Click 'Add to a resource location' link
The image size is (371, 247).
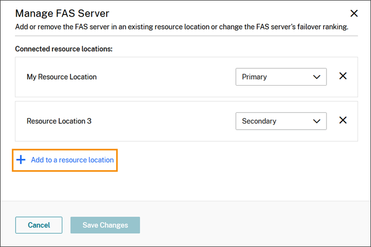coord(73,160)
